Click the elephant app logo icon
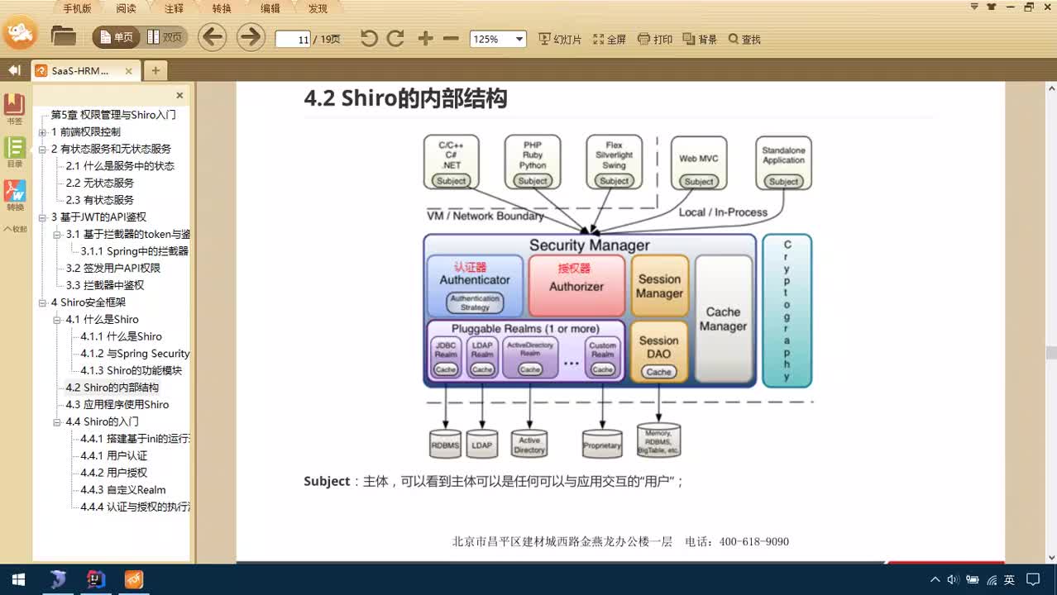 point(20,33)
